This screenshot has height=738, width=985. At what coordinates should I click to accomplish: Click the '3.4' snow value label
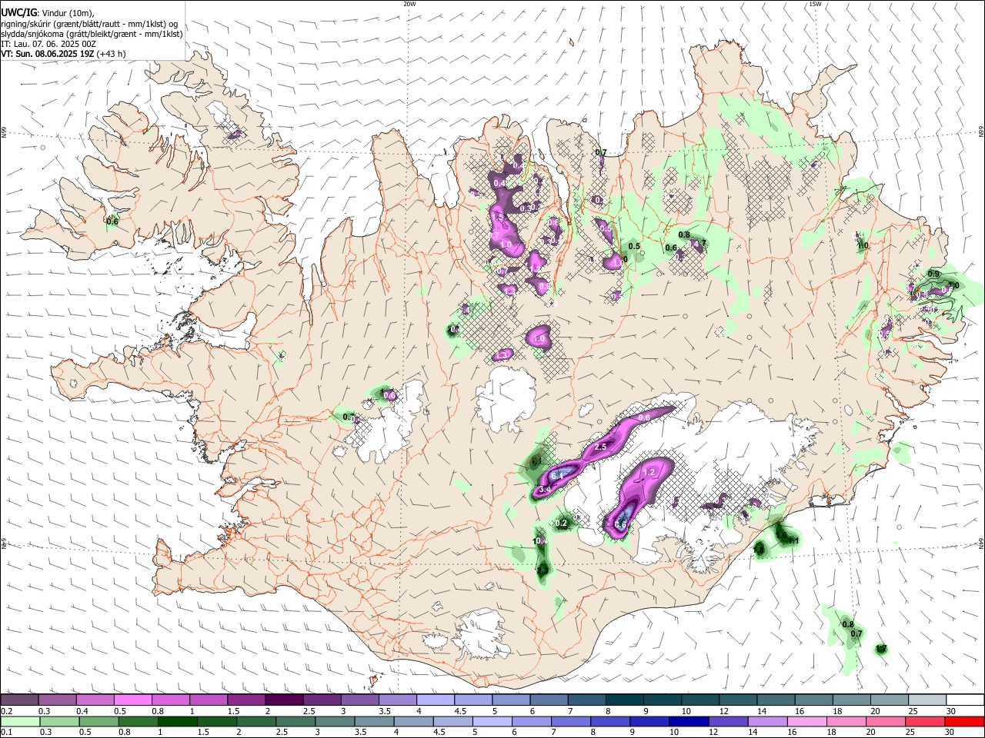[x=545, y=490]
